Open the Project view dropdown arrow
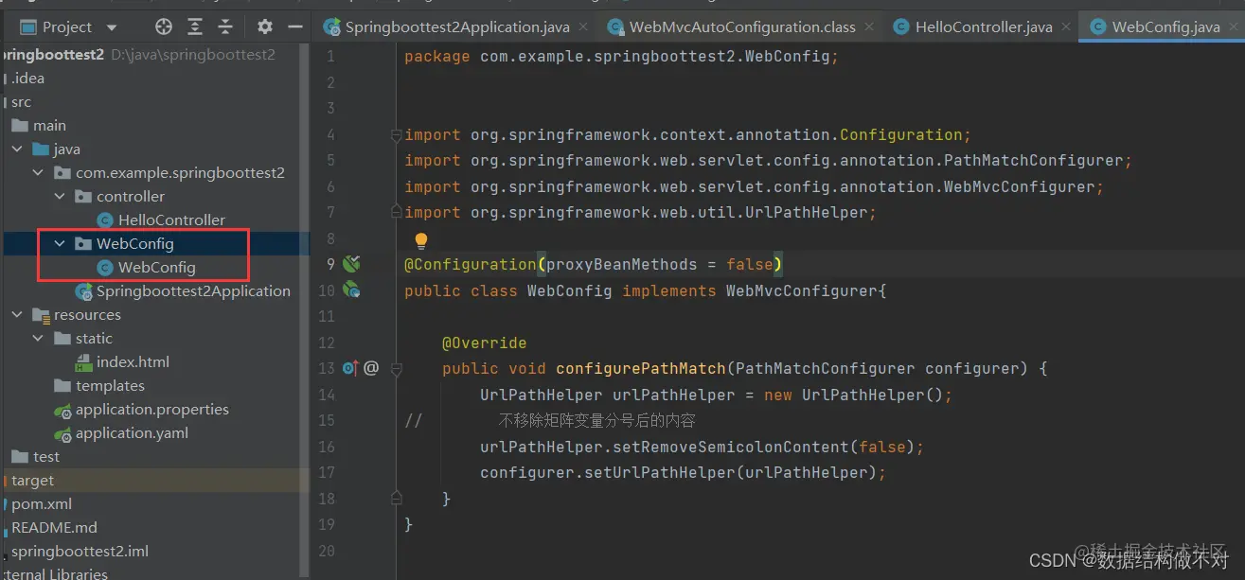The image size is (1245, 580). [x=112, y=27]
